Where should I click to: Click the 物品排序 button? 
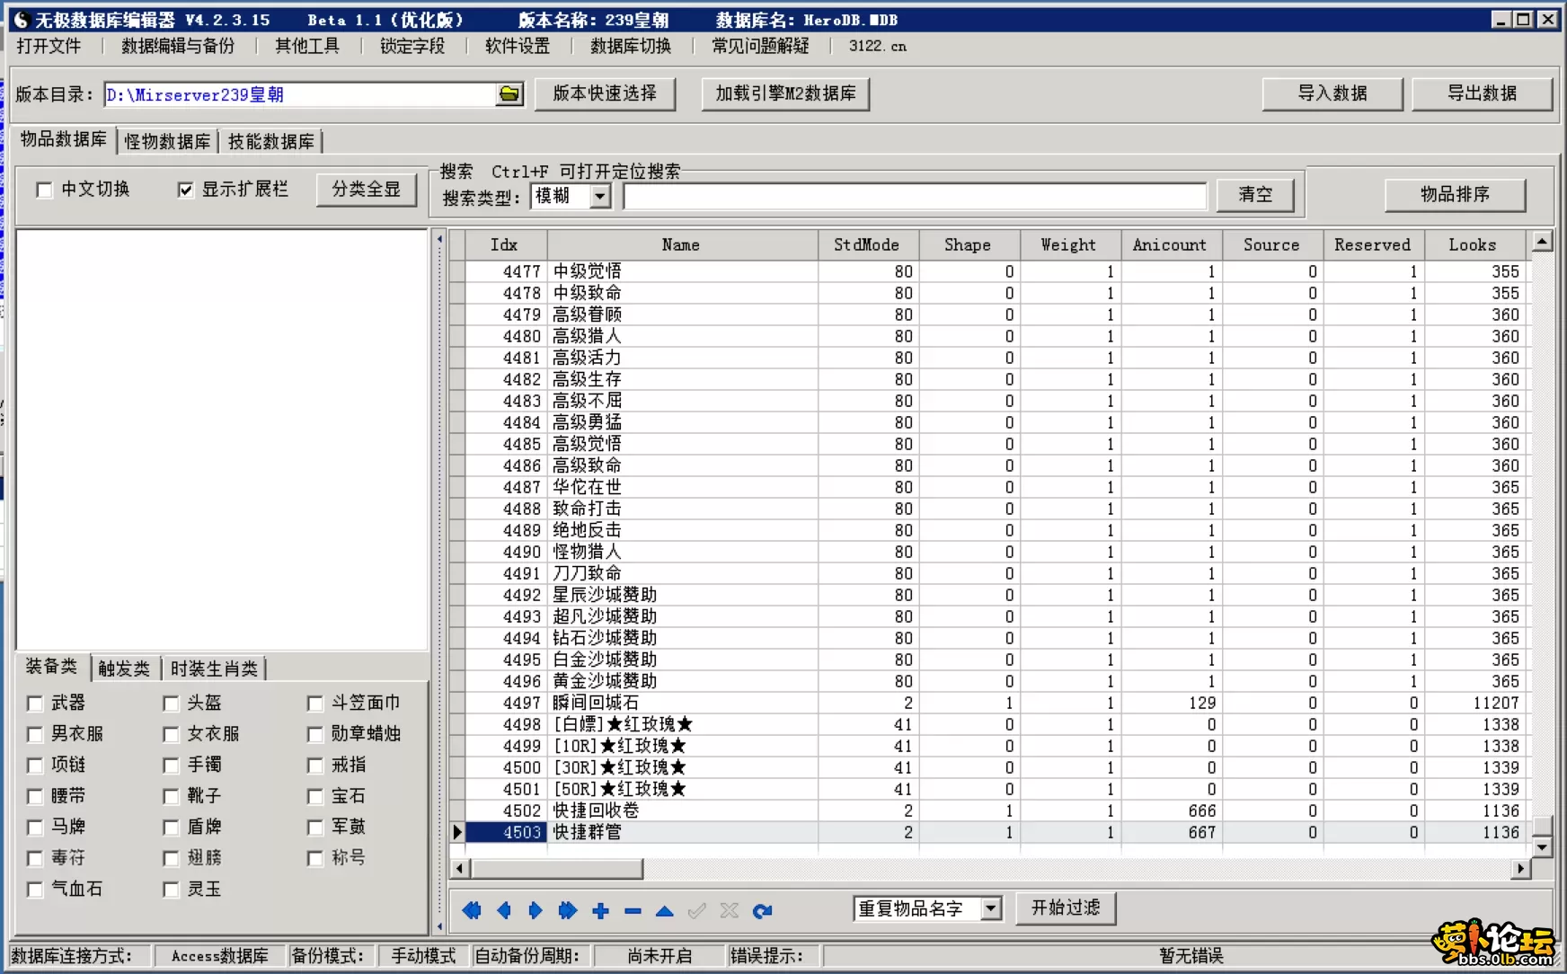(x=1455, y=195)
